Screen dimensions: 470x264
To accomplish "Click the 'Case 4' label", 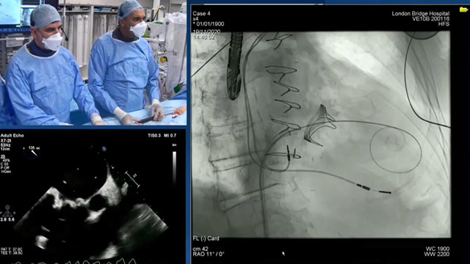I will [202, 13].
